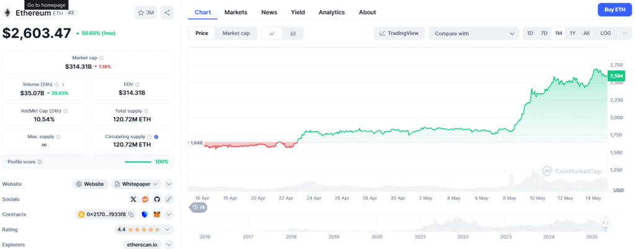Switch to line chart view icon
The height and width of the screenshot is (249, 635).
pyautogui.click(x=272, y=33)
